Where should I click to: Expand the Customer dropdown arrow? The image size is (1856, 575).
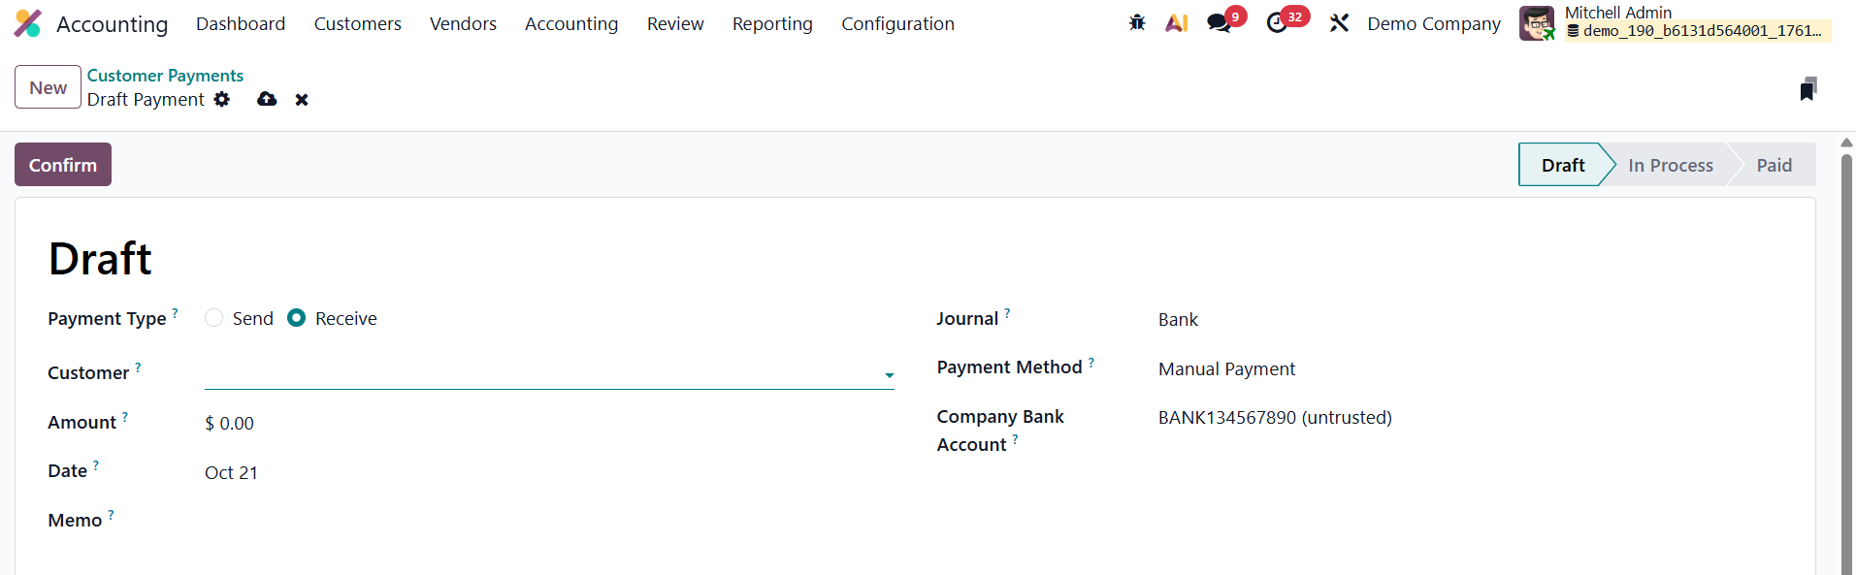pyautogui.click(x=889, y=375)
